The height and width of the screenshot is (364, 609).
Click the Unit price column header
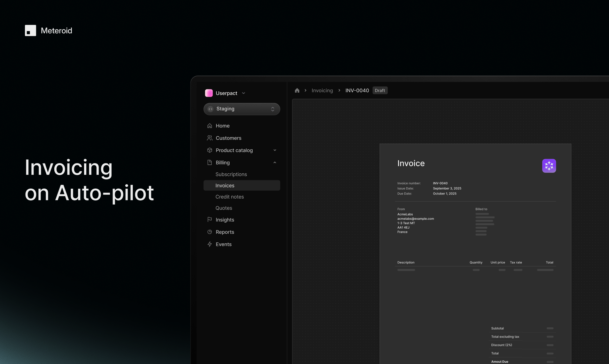[x=498, y=262]
